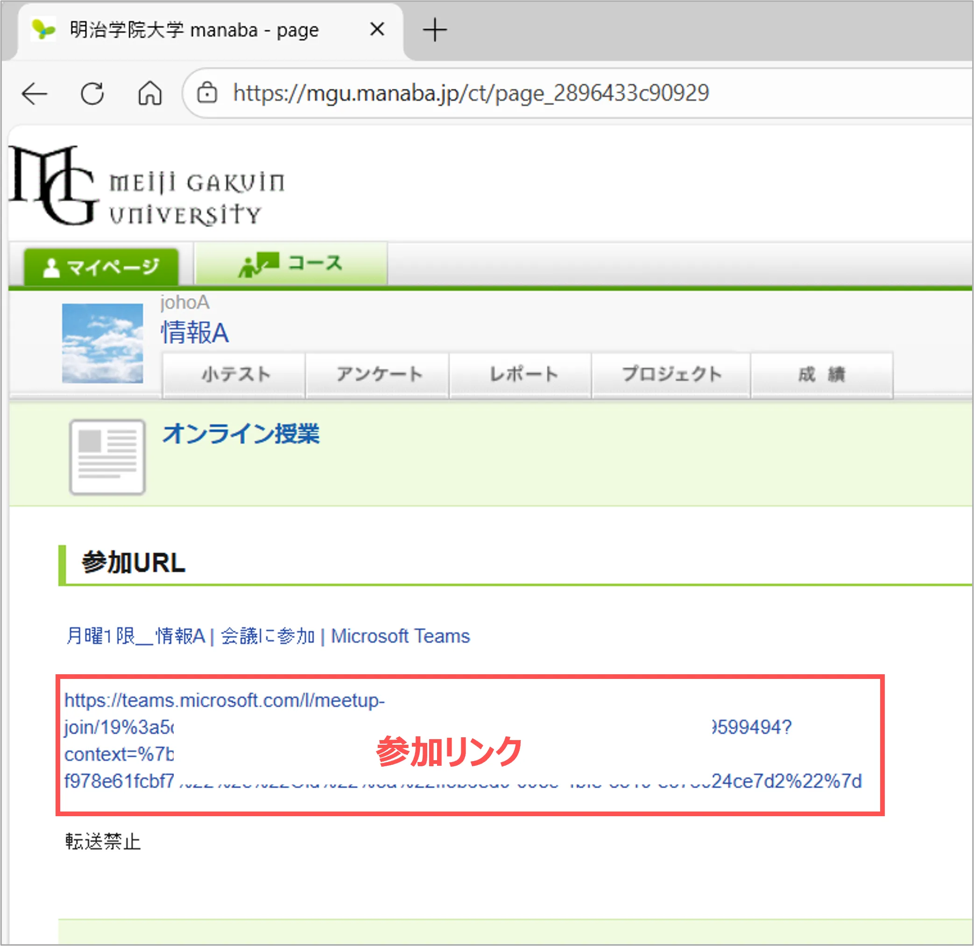974x946 pixels.
Task: Open the プロジェクト section
Action: tap(671, 374)
